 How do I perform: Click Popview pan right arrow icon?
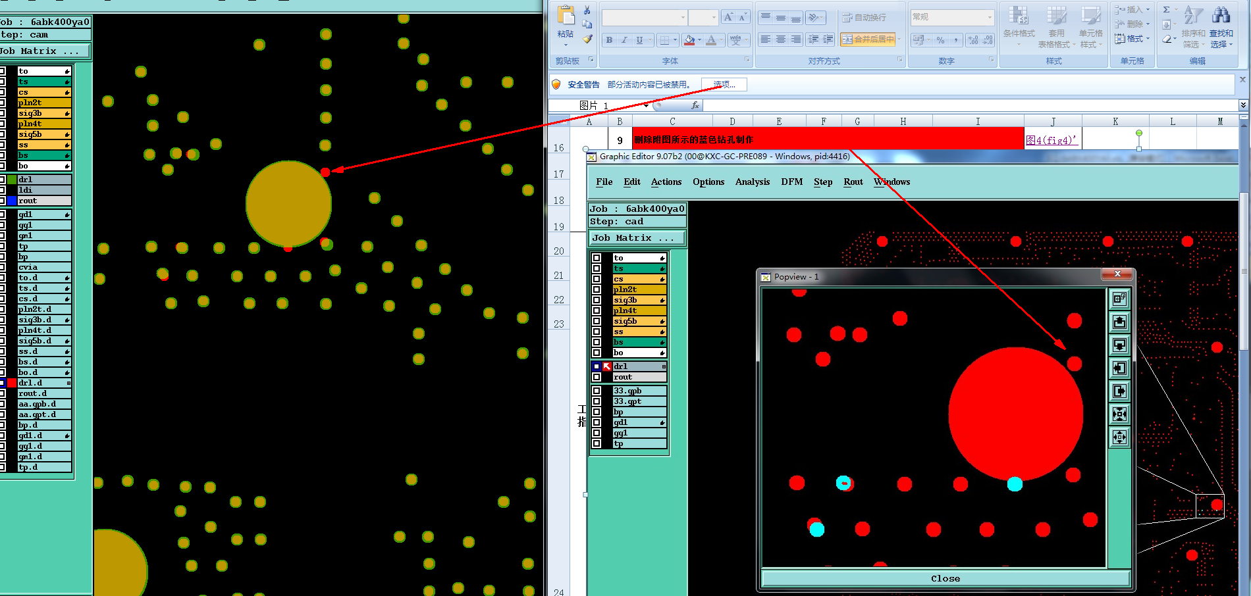[1119, 391]
